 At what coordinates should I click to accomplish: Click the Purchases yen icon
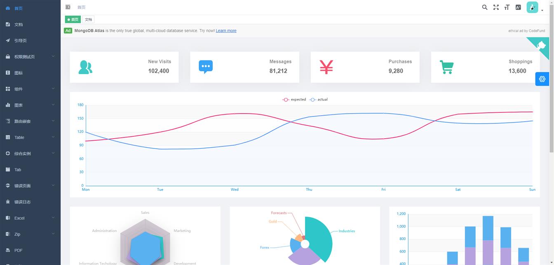click(x=326, y=67)
